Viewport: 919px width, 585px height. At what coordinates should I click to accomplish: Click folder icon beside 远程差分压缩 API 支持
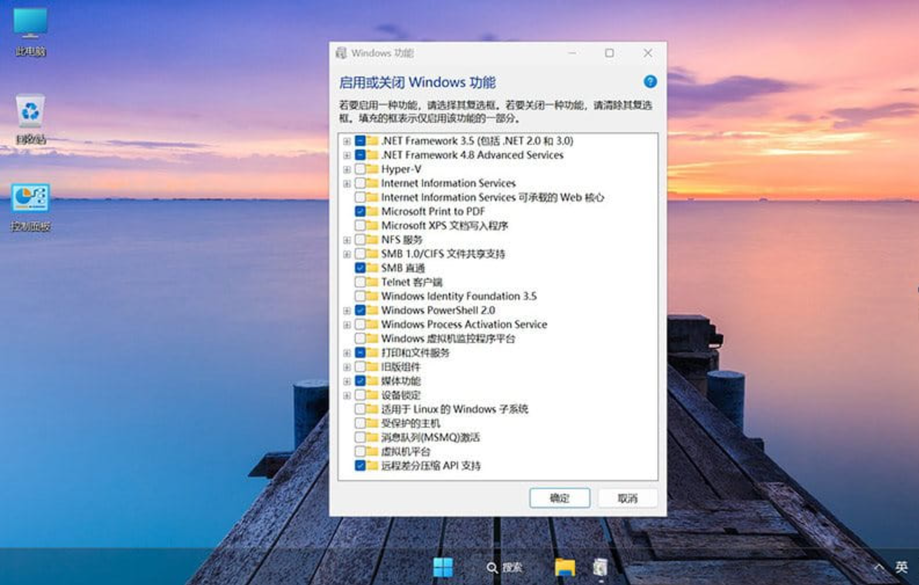point(373,465)
